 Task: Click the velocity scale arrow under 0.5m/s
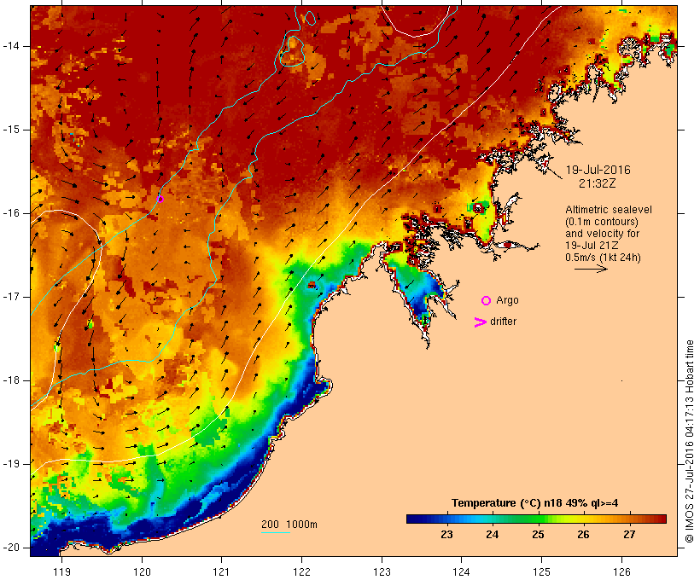pos(591,269)
